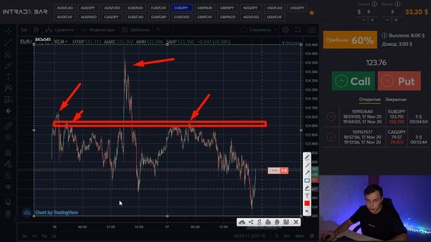Open chart properties gear in top toolbar
Screen dimensions: 431x242
(286, 30)
